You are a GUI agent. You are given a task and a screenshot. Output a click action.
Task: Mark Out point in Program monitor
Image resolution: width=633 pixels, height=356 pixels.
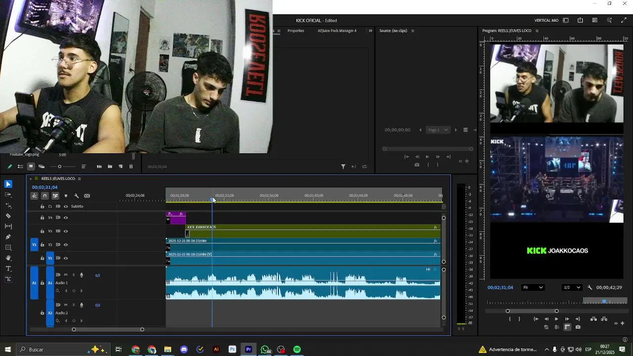click(x=519, y=319)
